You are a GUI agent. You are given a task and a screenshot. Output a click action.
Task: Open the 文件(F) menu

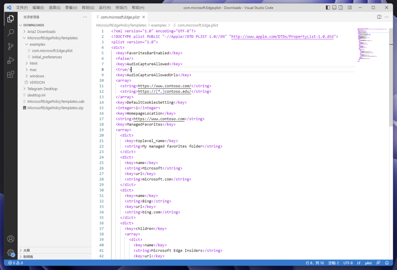(22, 7)
